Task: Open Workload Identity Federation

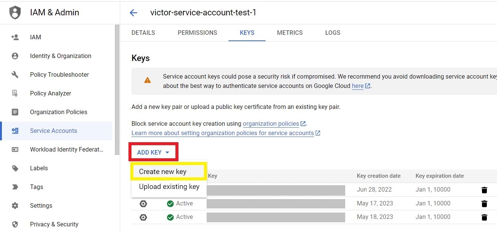Action: (x=66, y=149)
